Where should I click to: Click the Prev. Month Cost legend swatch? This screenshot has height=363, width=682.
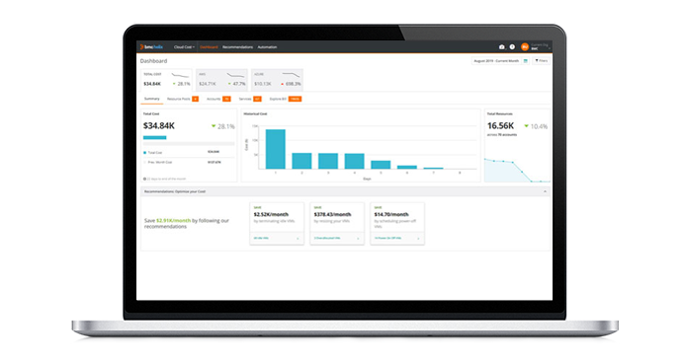[x=145, y=163]
